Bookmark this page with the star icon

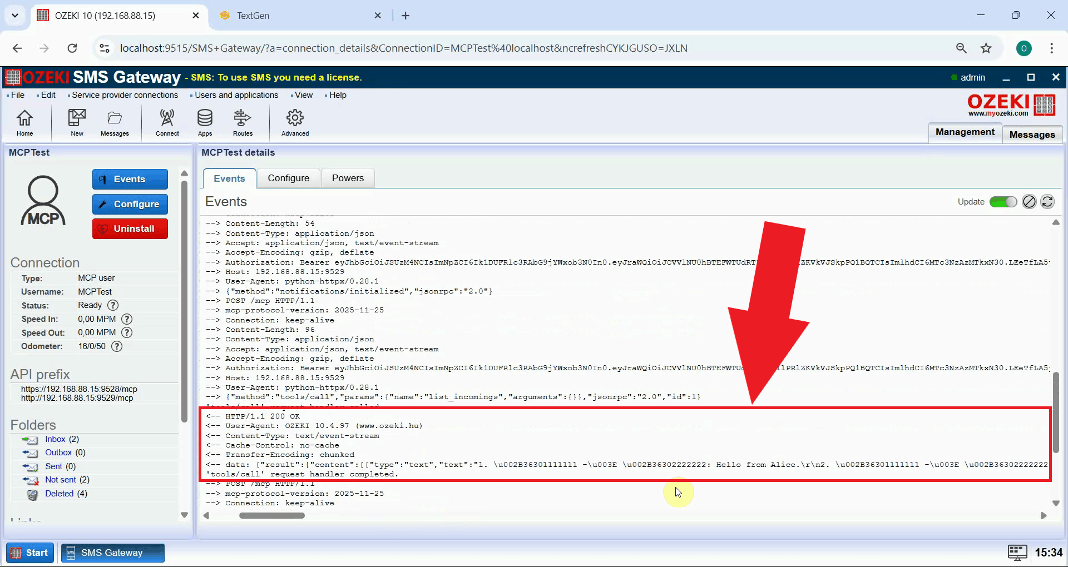click(x=986, y=48)
